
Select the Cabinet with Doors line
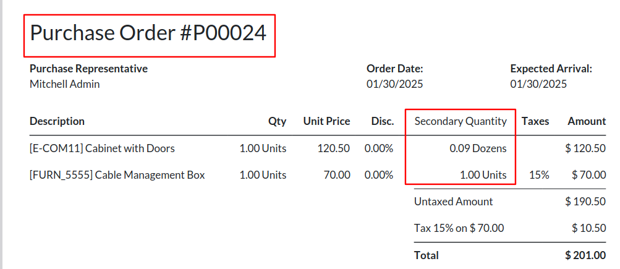pos(318,148)
